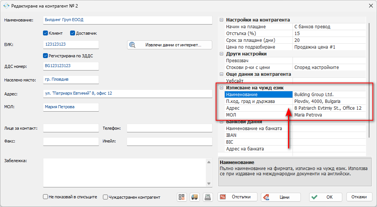Click the notes scroll up arrow
Image resolution: width=377 pixels, height=207 pixels.
pyautogui.click(x=209, y=162)
